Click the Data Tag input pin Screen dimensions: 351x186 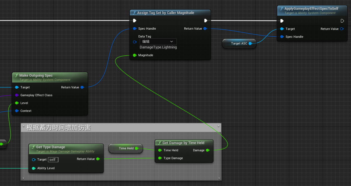click(x=135, y=42)
